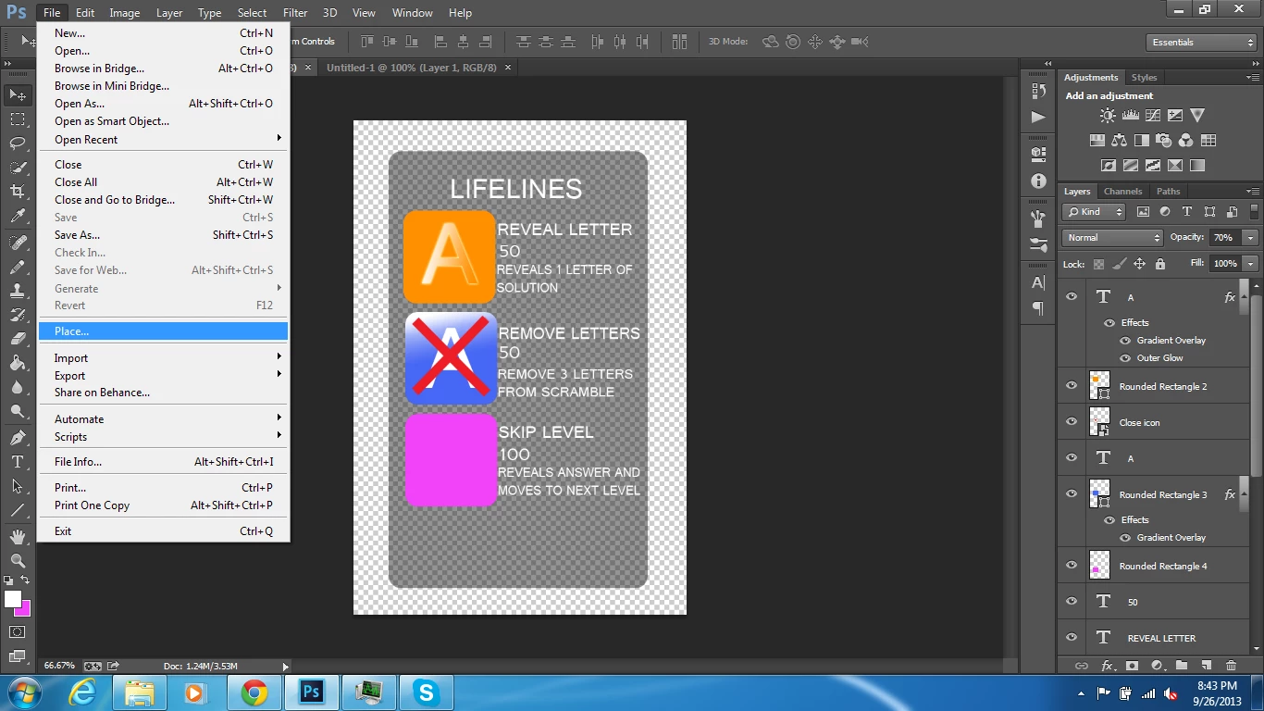
Task: Open the collapsed Info panel icon
Action: 1038,181
